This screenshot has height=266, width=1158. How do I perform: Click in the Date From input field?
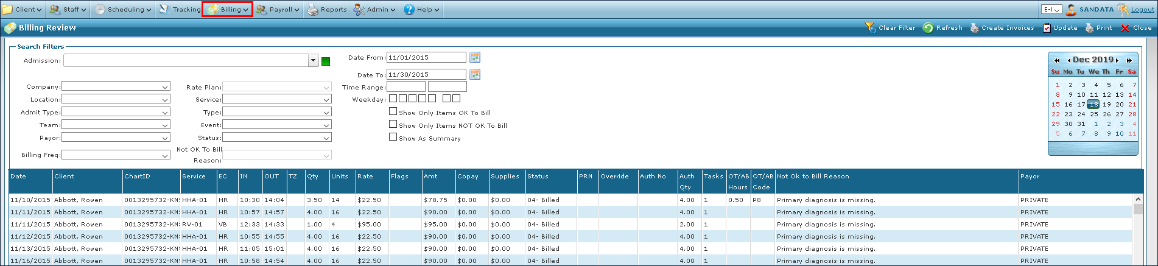[x=426, y=57]
